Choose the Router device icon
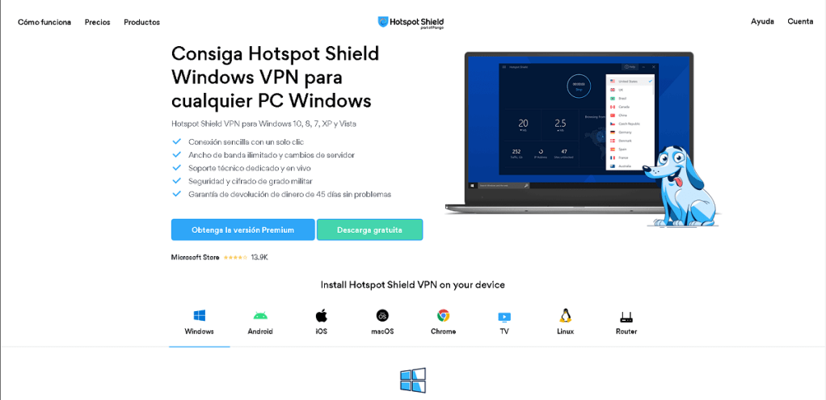This screenshot has width=826, height=400. pyautogui.click(x=626, y=317)
